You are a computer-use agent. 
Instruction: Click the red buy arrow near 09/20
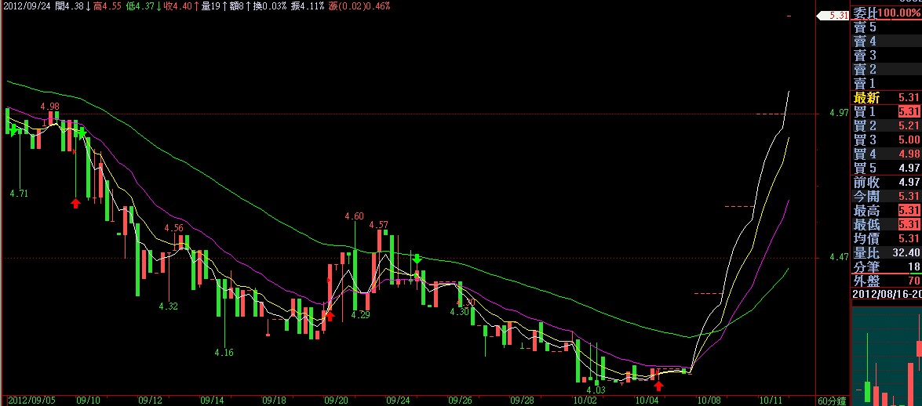pyautogui.click(x=330, y=316)
